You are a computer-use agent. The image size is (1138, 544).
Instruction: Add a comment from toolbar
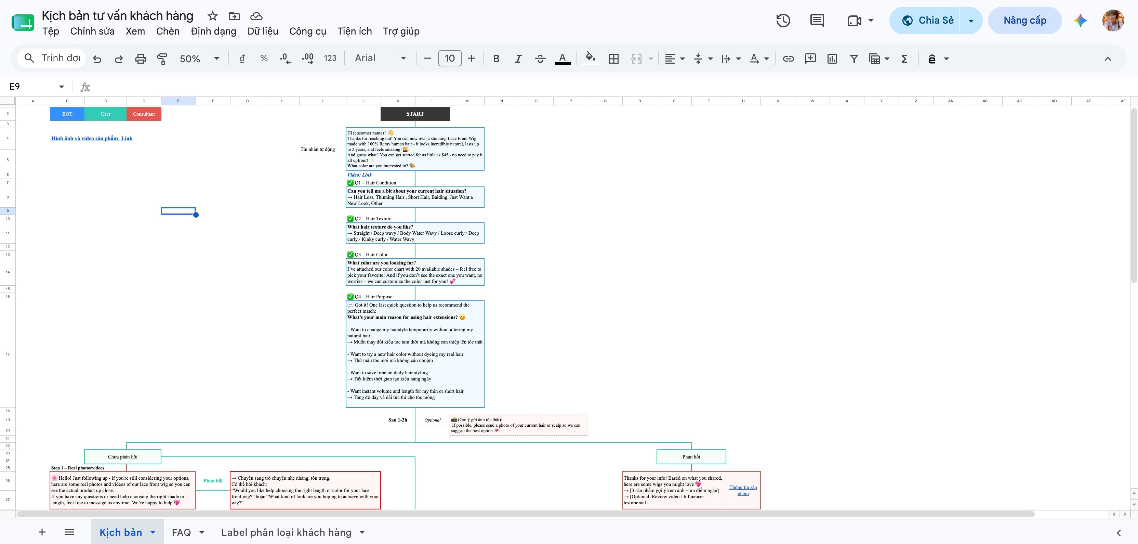tap(810, 59)
